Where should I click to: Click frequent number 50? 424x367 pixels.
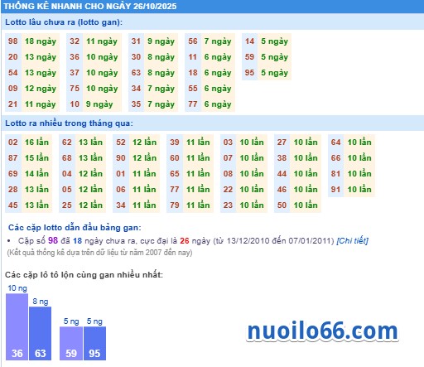point(282,205)
